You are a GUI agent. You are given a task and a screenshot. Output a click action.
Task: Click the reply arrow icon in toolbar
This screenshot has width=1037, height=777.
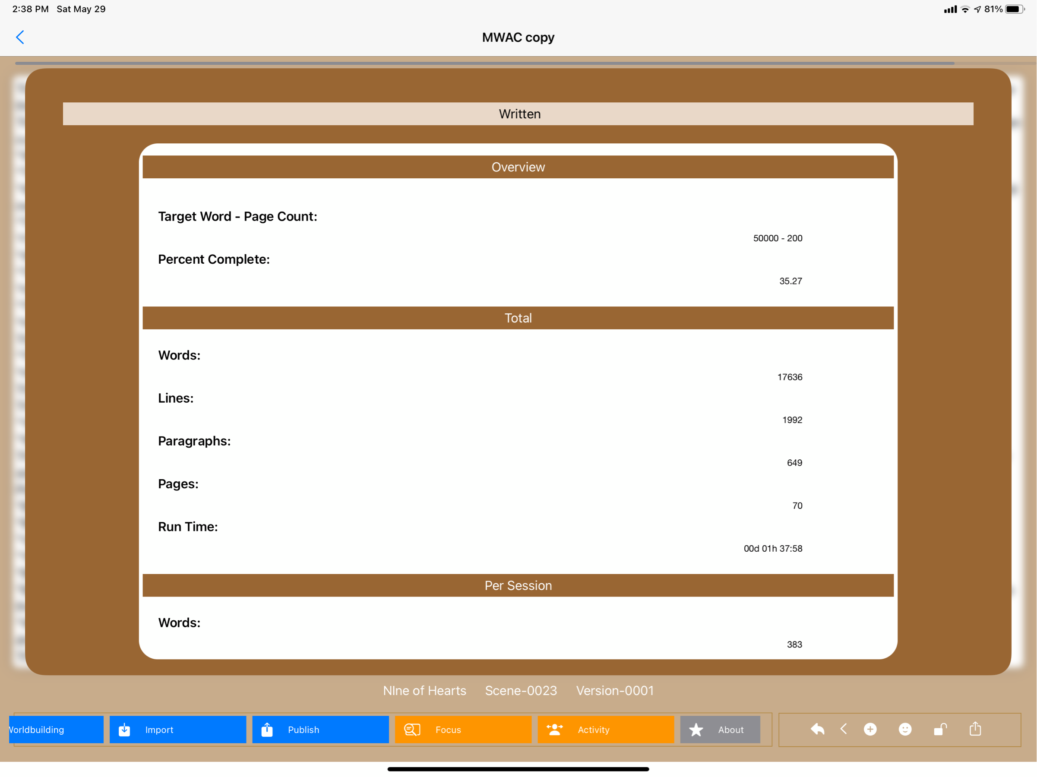(x=817, y=729)
